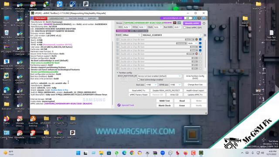
Task: Open BOOT_PARTITION_EN dropdown
Action: (x=159, y=76)
